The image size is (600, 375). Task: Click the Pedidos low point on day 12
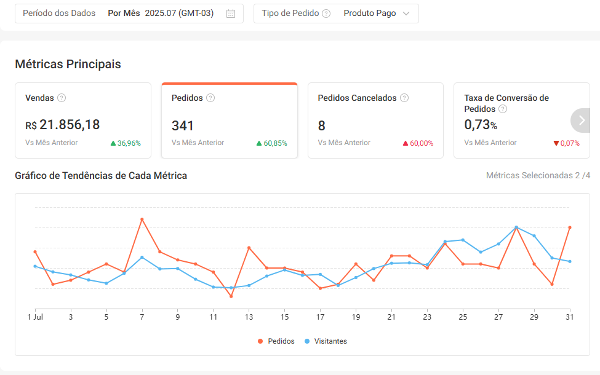[x=231, y=296]
